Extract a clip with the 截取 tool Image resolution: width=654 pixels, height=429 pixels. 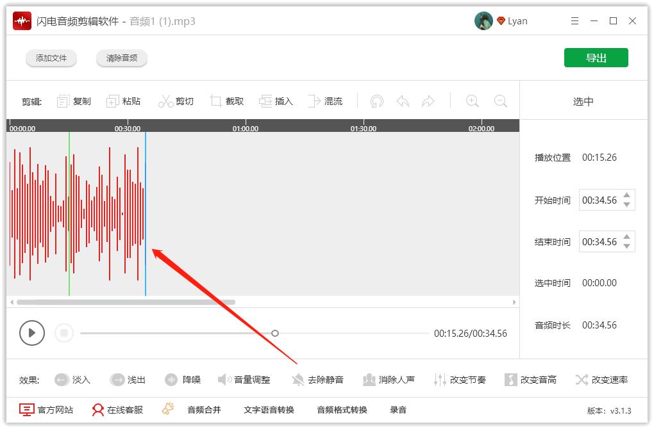click(226, 101)
